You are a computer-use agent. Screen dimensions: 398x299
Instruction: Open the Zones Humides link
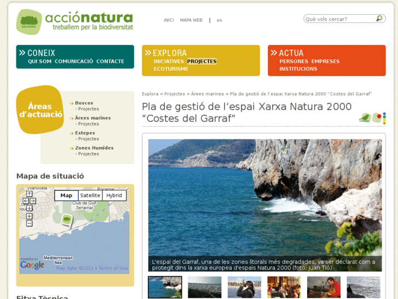(94, 148)
